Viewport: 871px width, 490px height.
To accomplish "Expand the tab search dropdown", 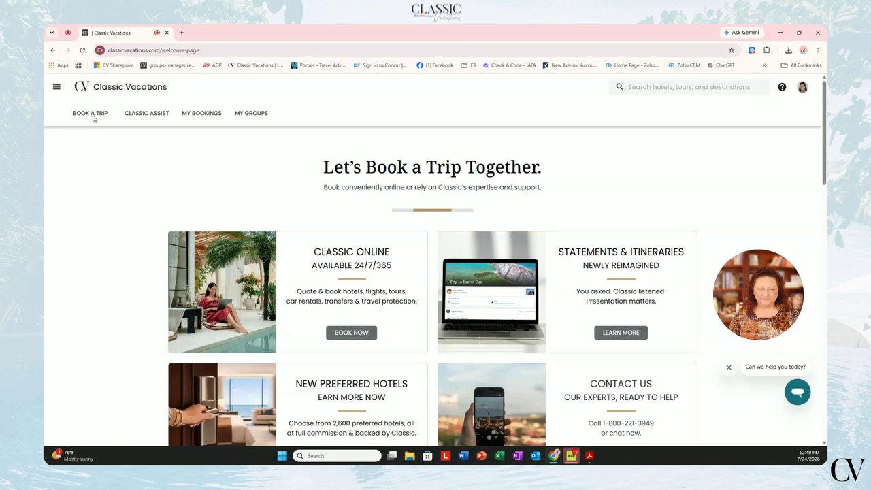I will (x=52, y=33).
